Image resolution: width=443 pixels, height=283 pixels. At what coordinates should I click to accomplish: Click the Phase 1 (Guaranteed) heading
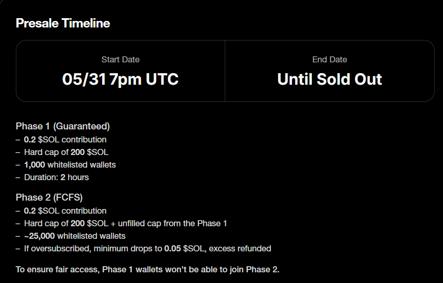(x=63, y=126)
